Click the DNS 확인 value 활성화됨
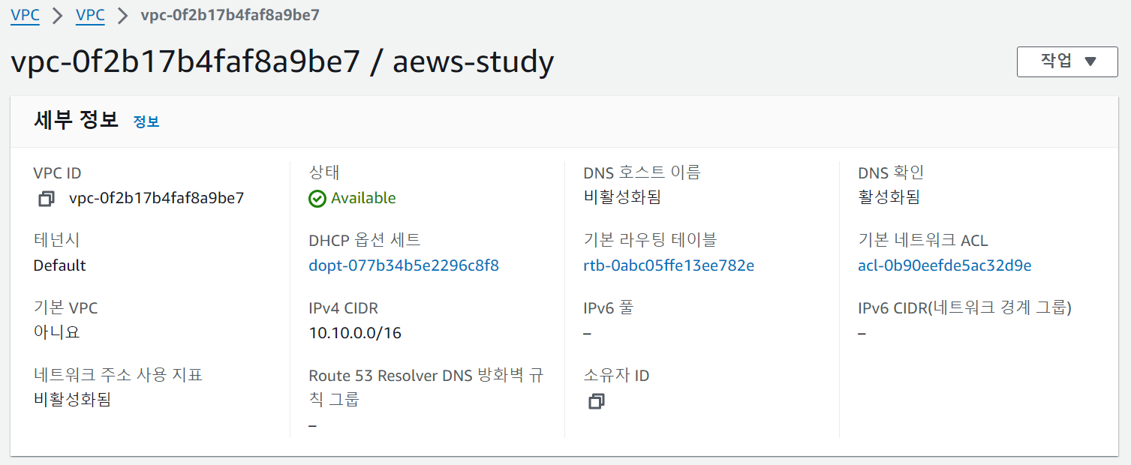 (x=889, y=197)
